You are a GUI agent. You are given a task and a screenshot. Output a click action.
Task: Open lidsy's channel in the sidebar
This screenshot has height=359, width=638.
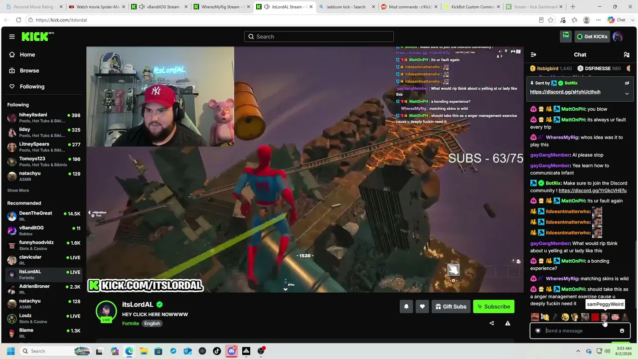point(44,132)
